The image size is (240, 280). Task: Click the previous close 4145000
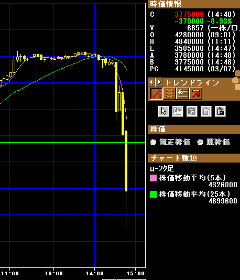(189, 69)
